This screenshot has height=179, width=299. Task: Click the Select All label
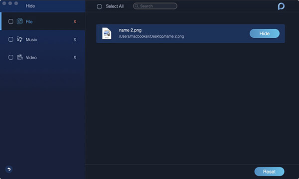tap(115, 6)
